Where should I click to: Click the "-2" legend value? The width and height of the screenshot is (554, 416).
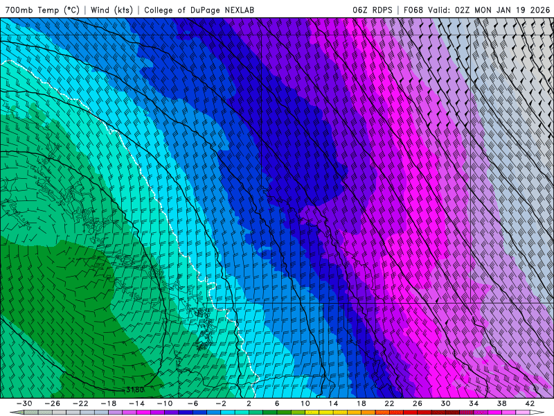click(x=221, y=404)
